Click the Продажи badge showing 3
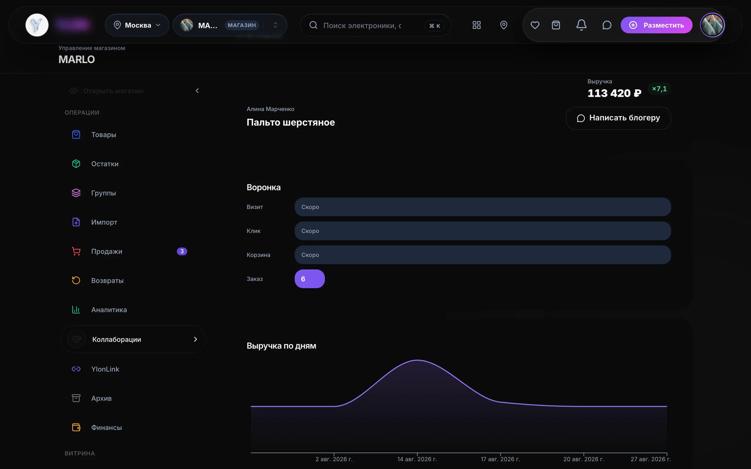Viewport: 751px width, 469px height. pyautogui.click(x=182, y=251)
